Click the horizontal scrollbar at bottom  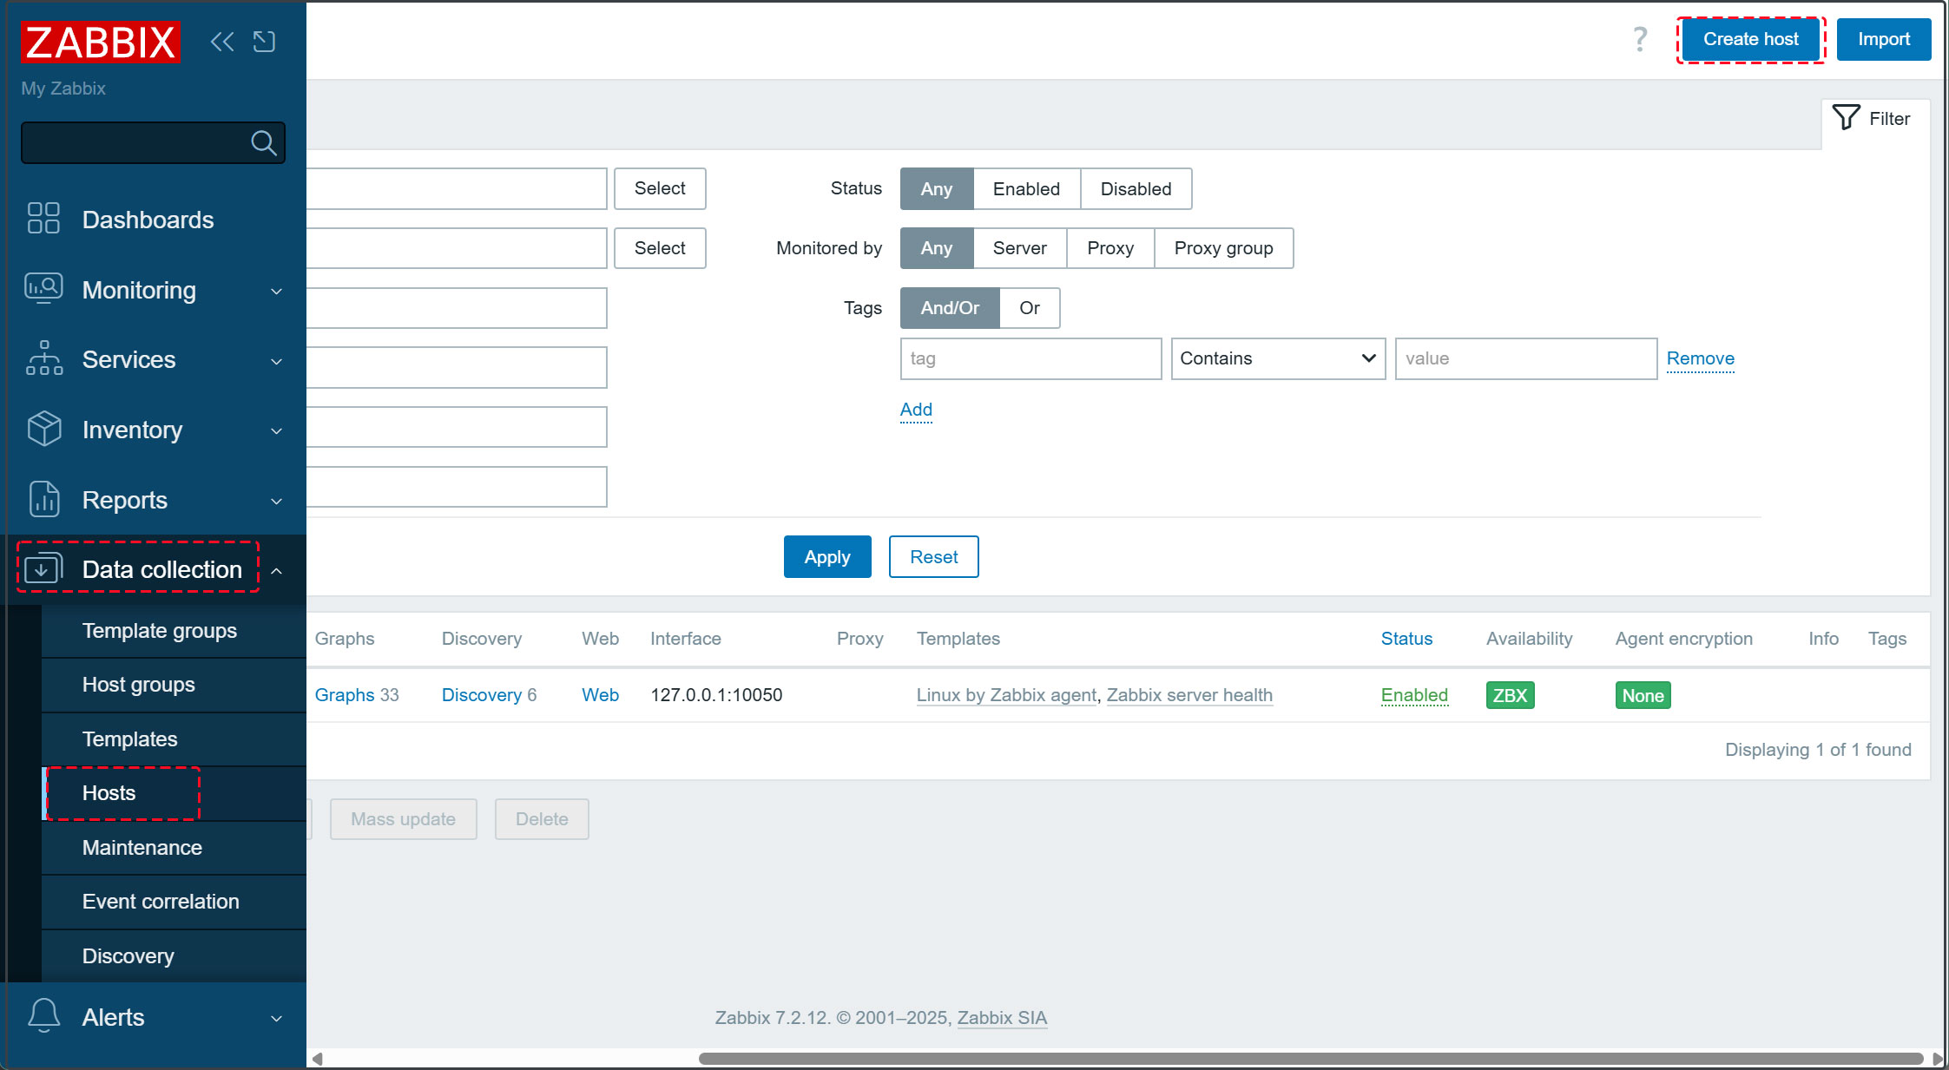[x=1309, y=1059]
